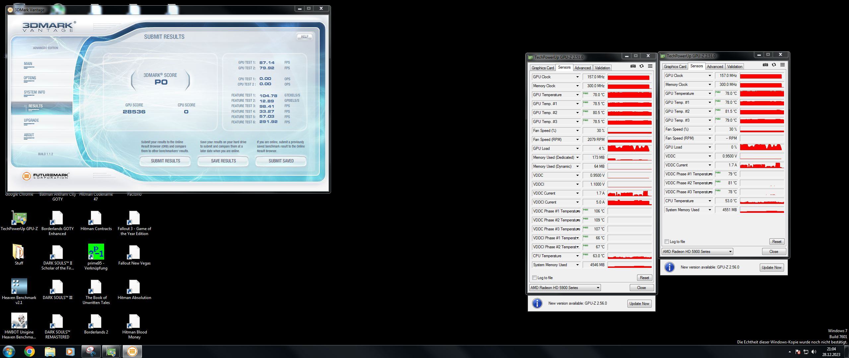Launch Heaven Benchmark v2.1 shortcut
The height and width of the screenshot is (358, 849).
tap(19, 291)
